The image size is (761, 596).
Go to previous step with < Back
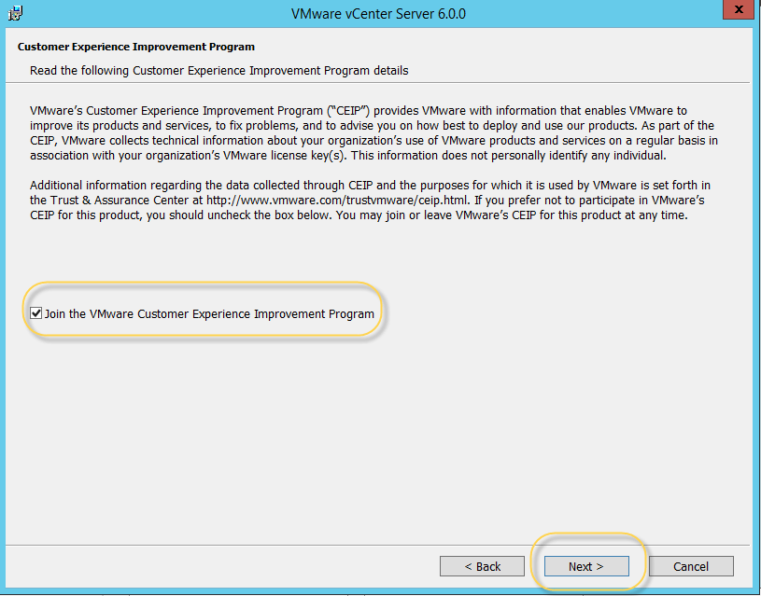(x=483, y=566)
